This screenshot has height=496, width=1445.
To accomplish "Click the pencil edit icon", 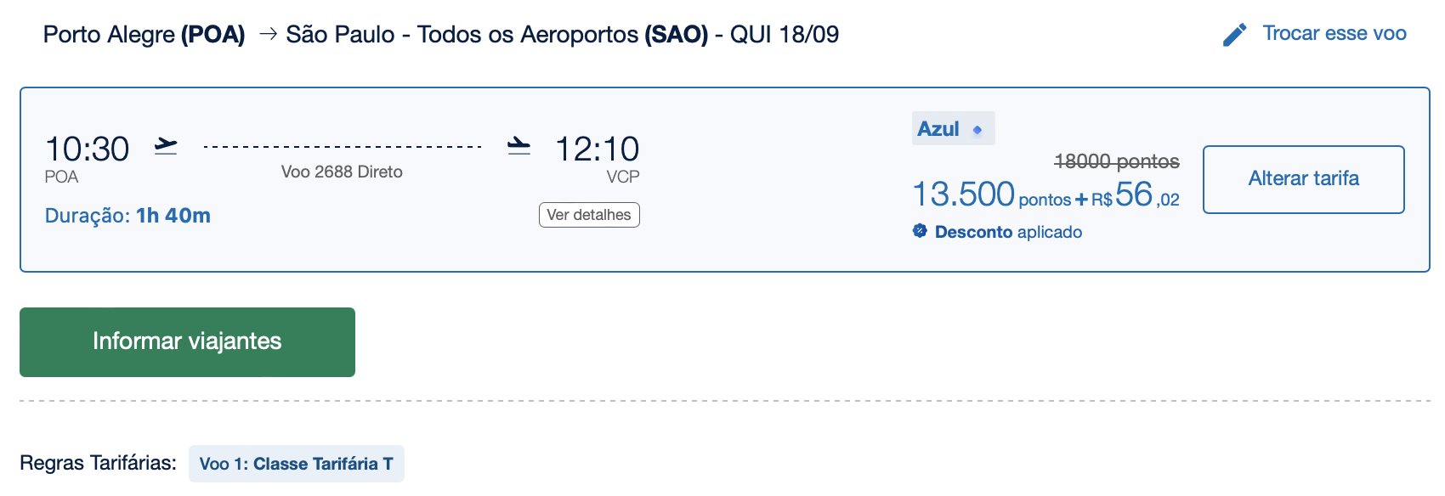I will (x=1234, y=35).
